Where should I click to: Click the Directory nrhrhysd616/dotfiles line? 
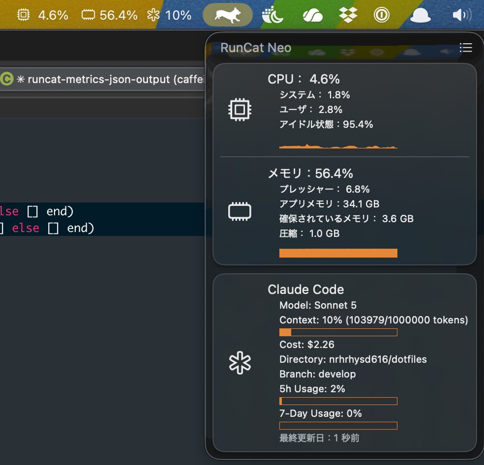353,359
